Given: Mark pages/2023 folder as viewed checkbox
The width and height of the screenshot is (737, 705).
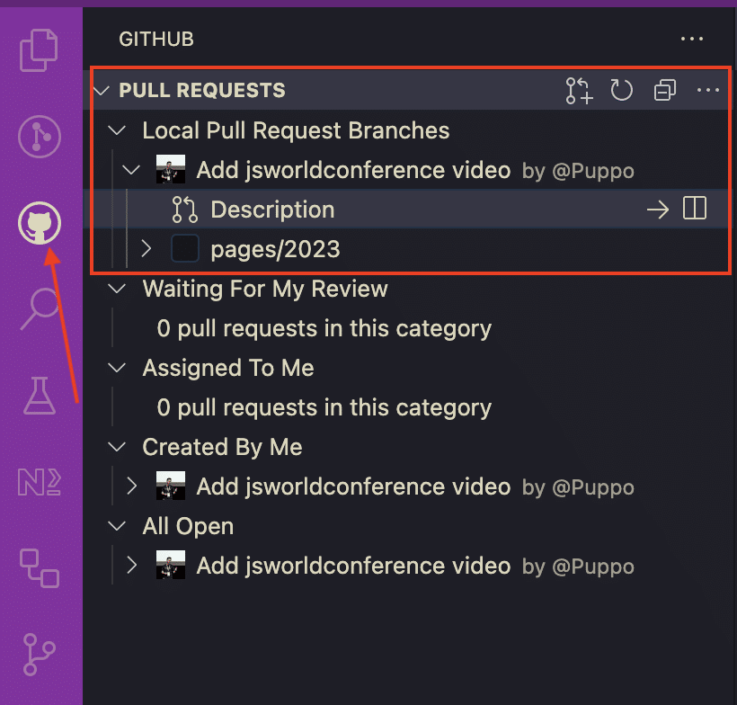Looking at the screenshot, I should point(185,248).
